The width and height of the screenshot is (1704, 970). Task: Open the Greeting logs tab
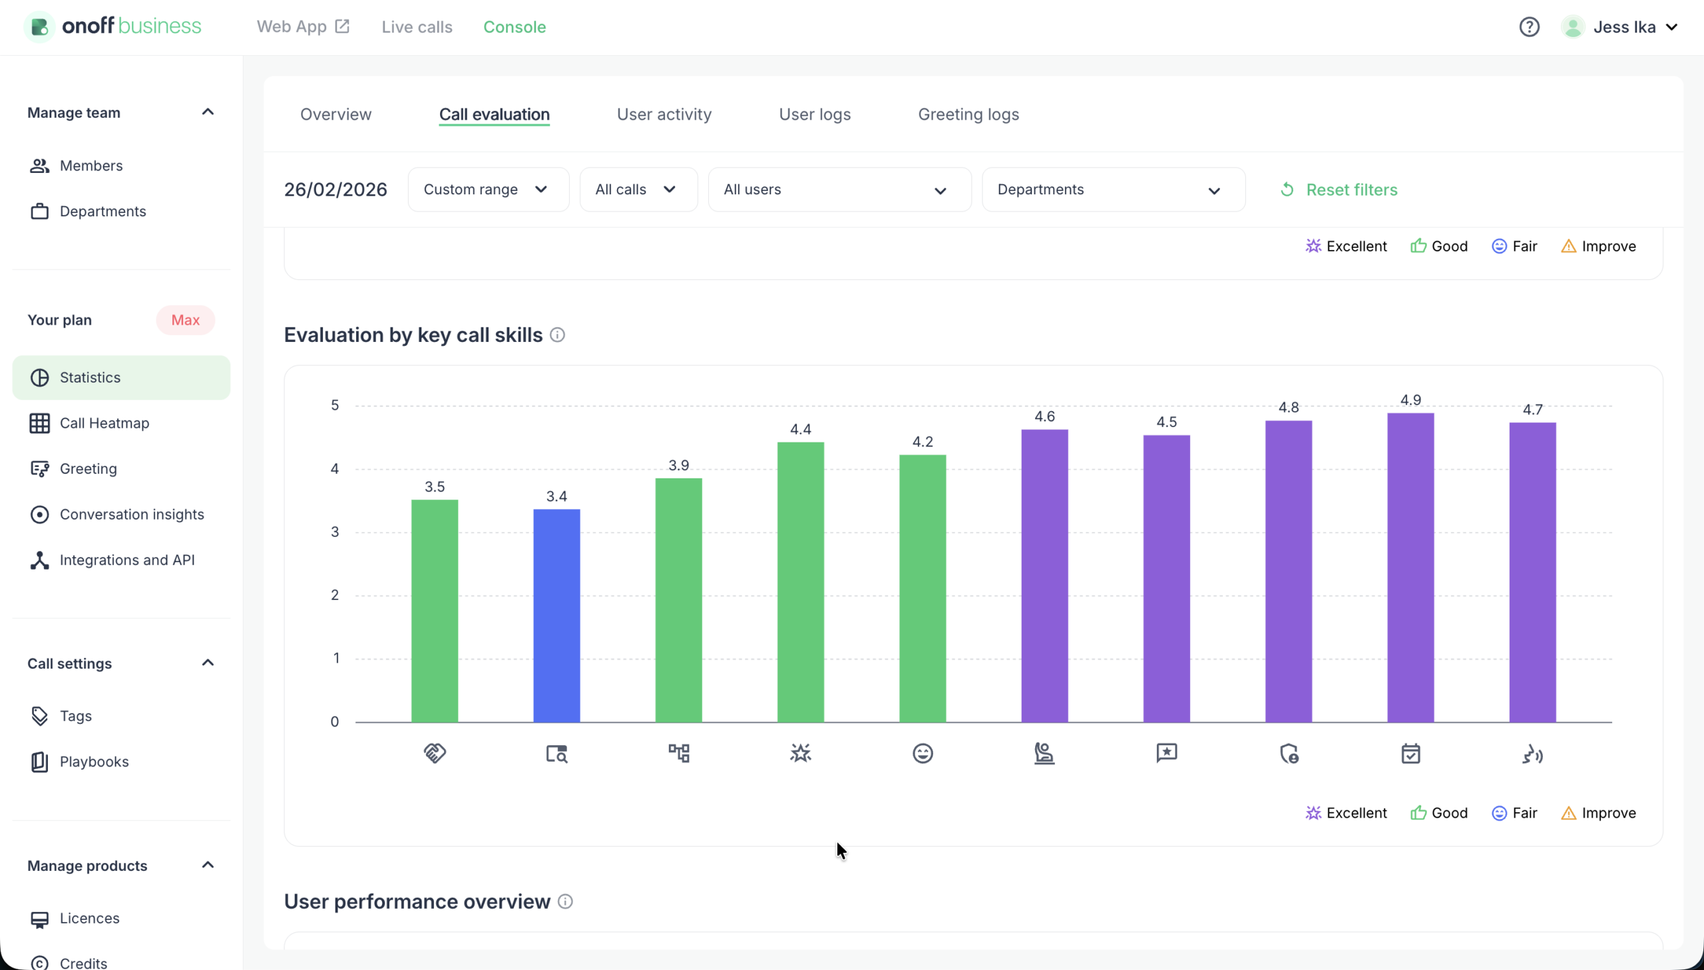click(968, 114)
